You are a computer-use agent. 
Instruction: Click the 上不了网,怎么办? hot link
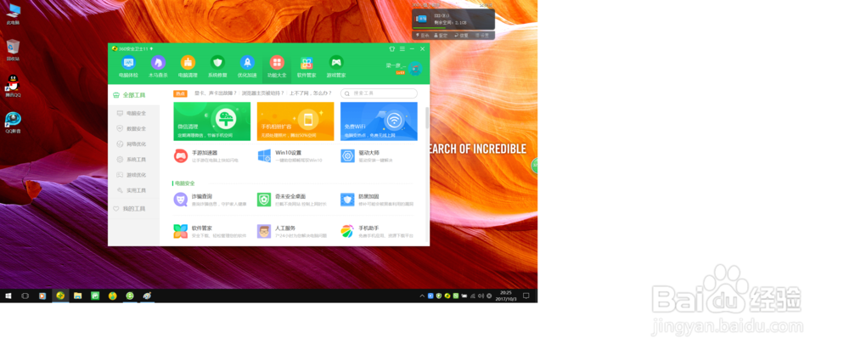click(310, 93)
